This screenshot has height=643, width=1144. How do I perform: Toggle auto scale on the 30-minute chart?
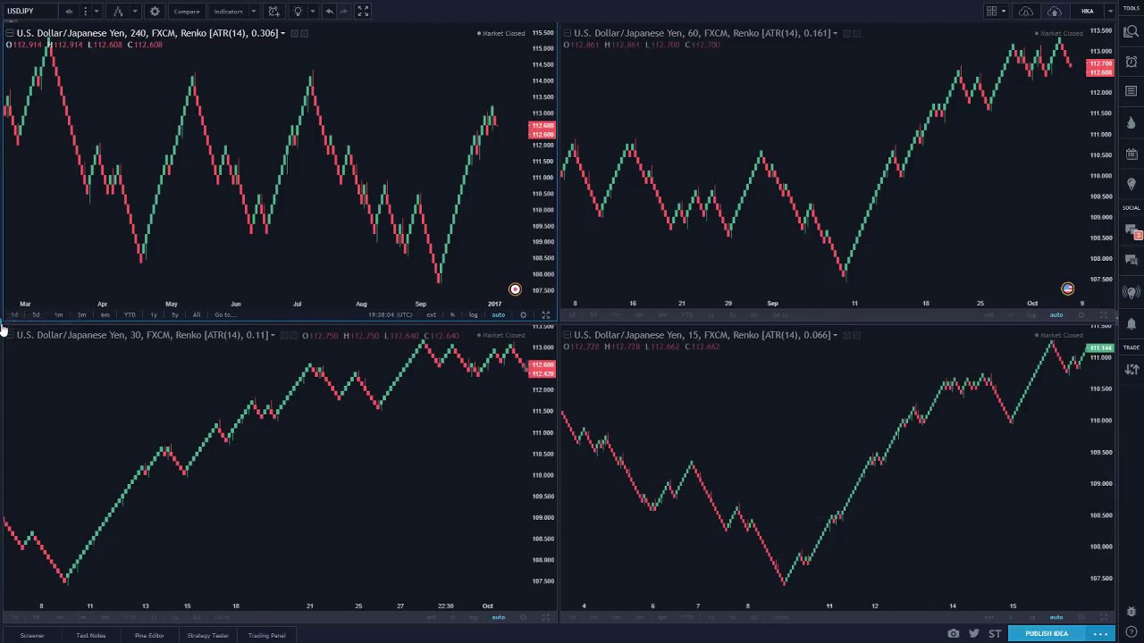click(498, 617)
